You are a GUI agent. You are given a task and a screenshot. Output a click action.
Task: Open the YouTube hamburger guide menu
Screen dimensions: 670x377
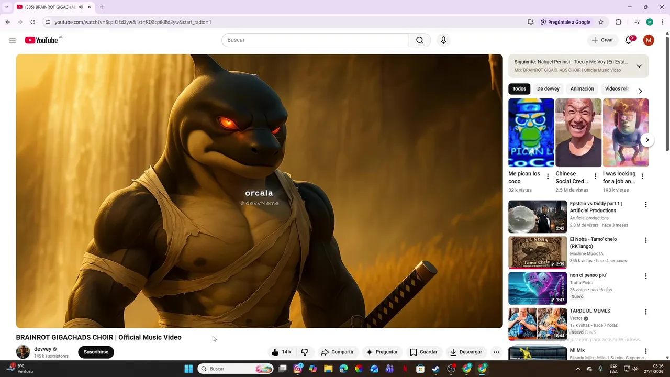pyautogui.click(x=13, y=40)
